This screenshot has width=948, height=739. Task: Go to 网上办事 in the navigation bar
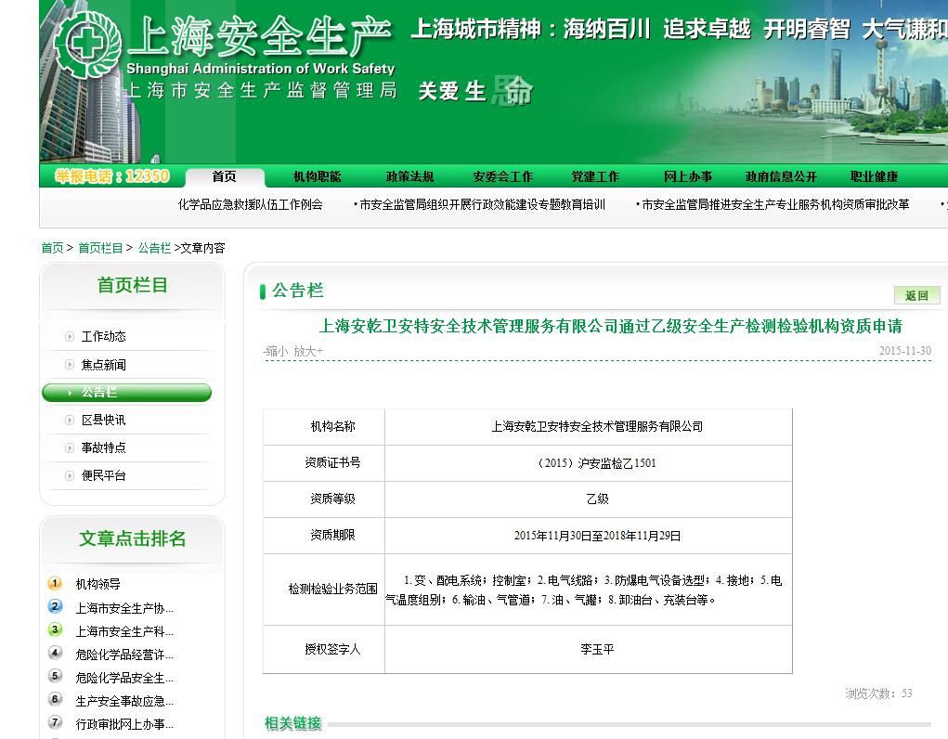[x=688, y=177]
